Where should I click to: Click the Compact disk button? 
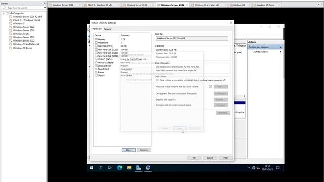[221, 105]
